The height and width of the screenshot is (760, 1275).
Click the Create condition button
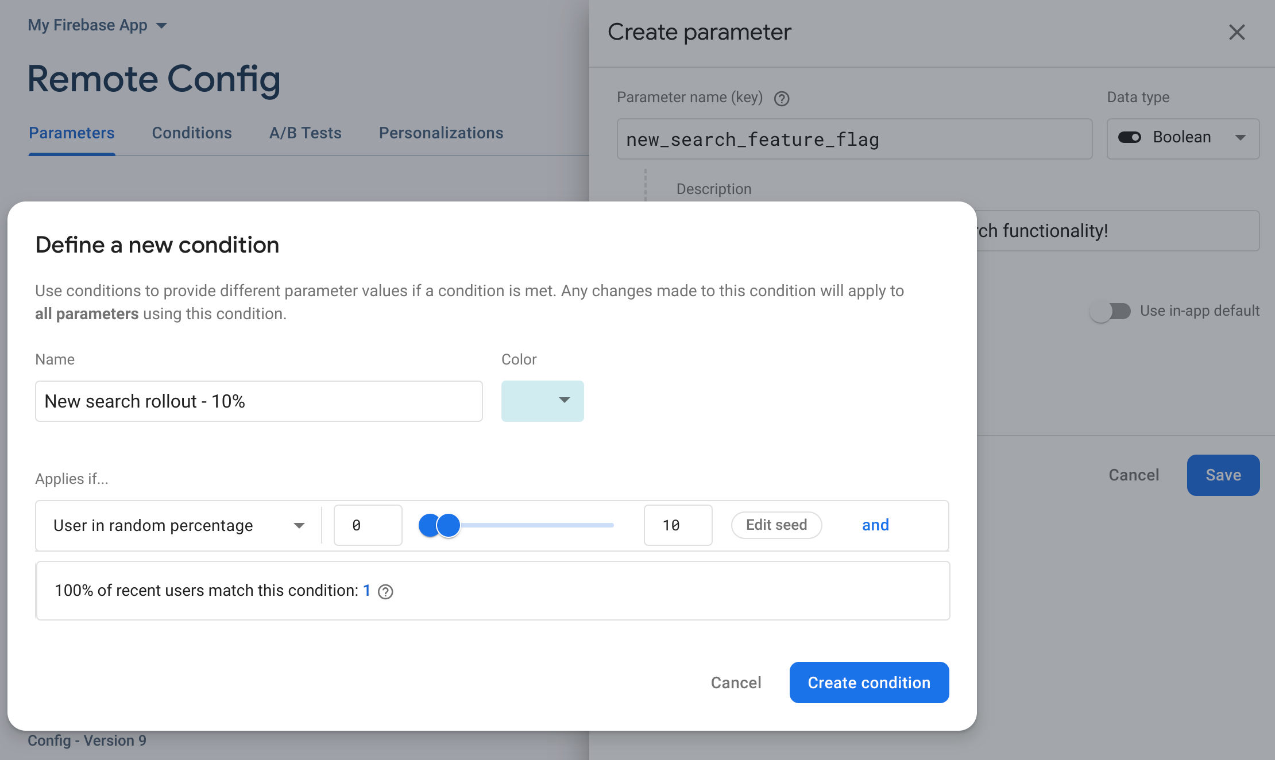click(x=870, y=682)
